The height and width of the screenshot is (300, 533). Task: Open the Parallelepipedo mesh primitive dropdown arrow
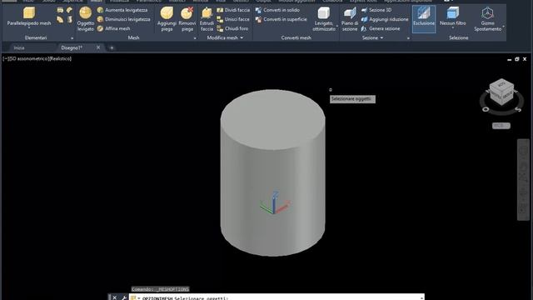[29, 27]
